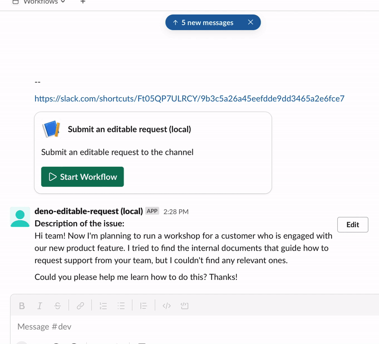Toggle bold formatting in the message toolbar
Image resolution: width=379 pixels, height=344 pixels.
tap(22, 306)
